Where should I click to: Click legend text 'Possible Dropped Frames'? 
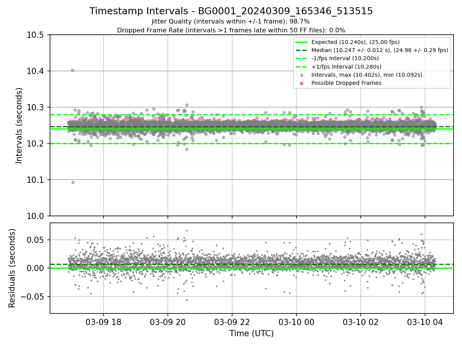[x=346, y=83]
